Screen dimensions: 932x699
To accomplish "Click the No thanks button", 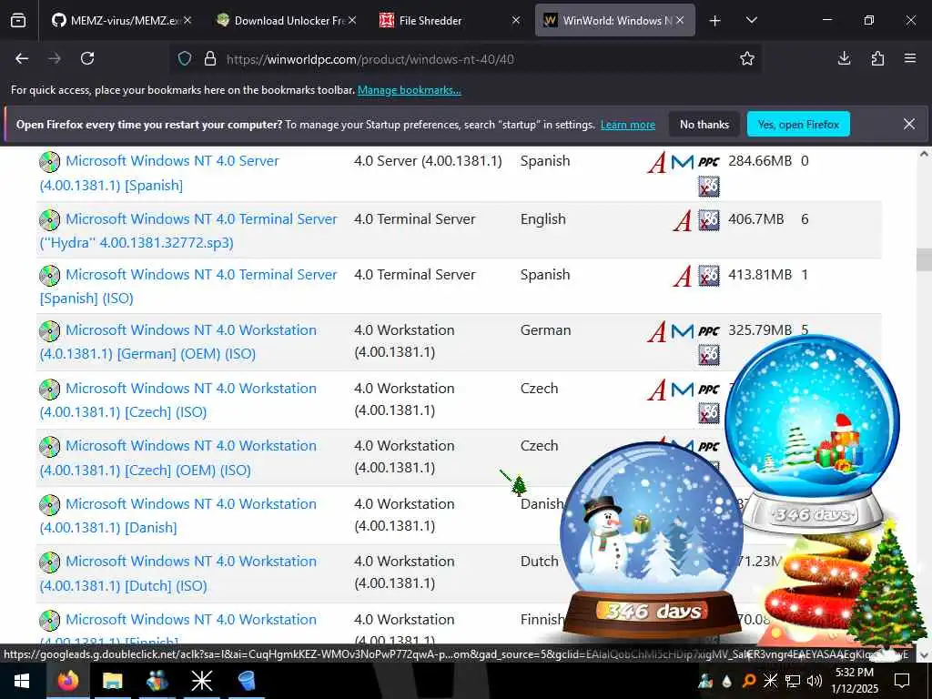I will tap(704, 125).
